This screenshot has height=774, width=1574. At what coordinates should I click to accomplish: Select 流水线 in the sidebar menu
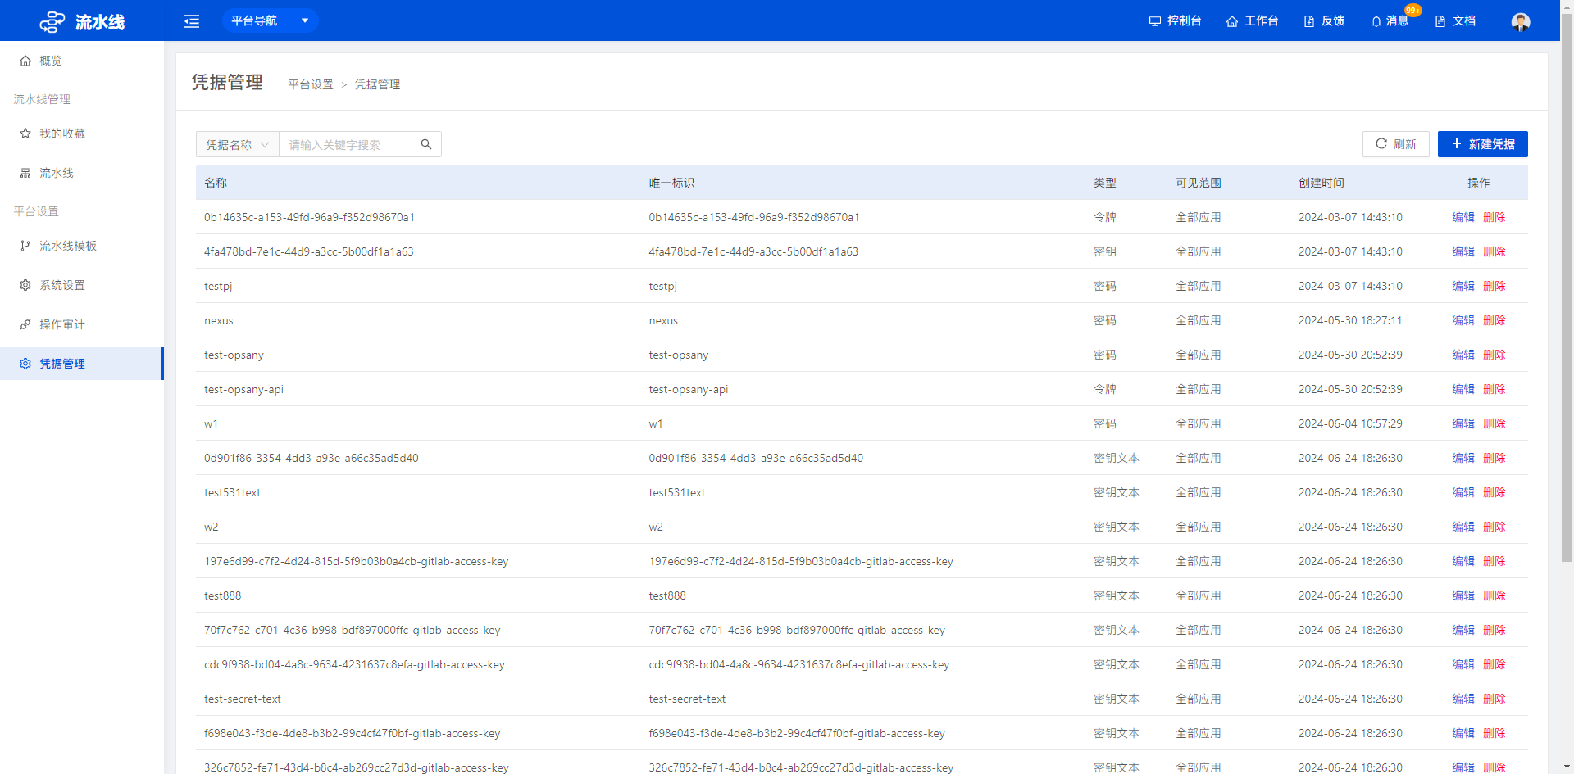(82, 173)
